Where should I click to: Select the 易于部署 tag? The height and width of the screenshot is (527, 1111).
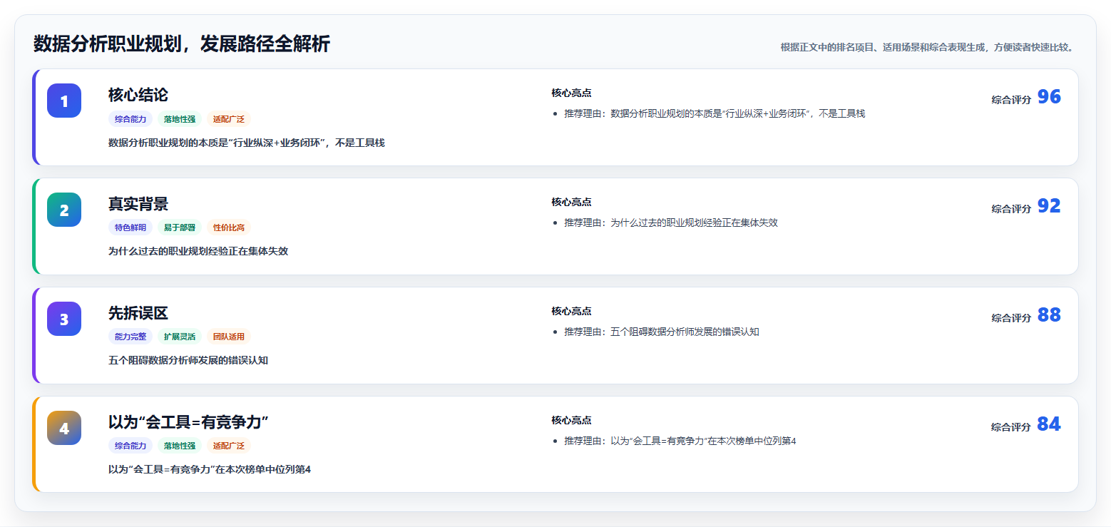point(180,227)
